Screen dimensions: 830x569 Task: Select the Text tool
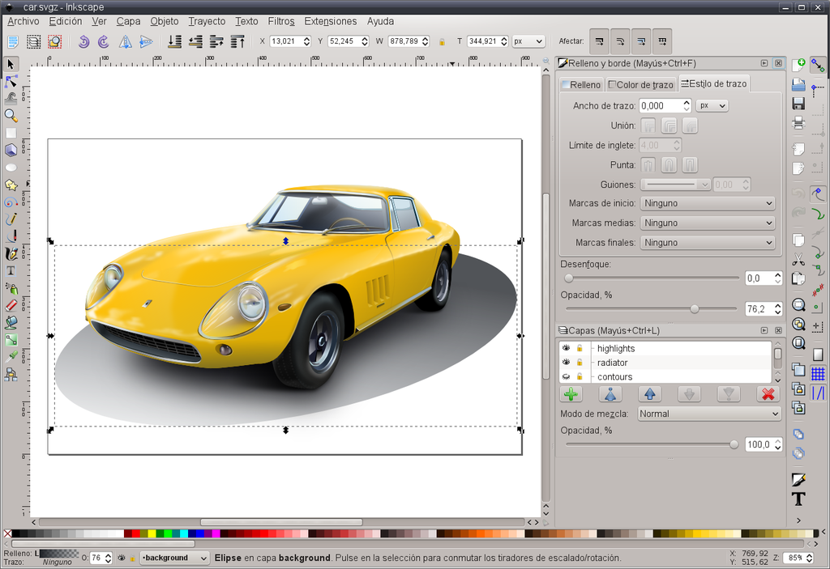click(x=11, y=271)
